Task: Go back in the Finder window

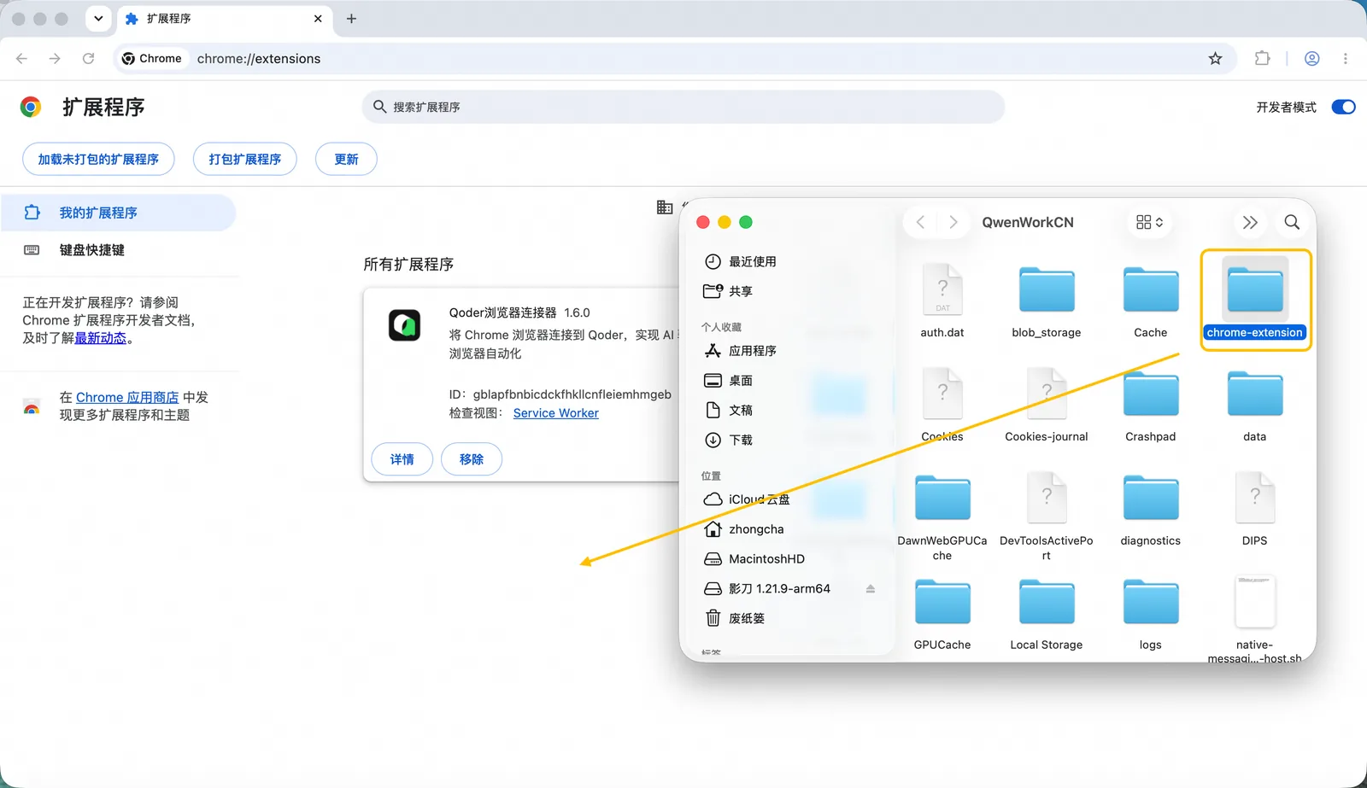Action: (x=920, y=222)
